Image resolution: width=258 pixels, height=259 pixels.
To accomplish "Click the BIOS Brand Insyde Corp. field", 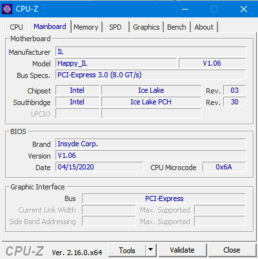I will pos(151,144).
